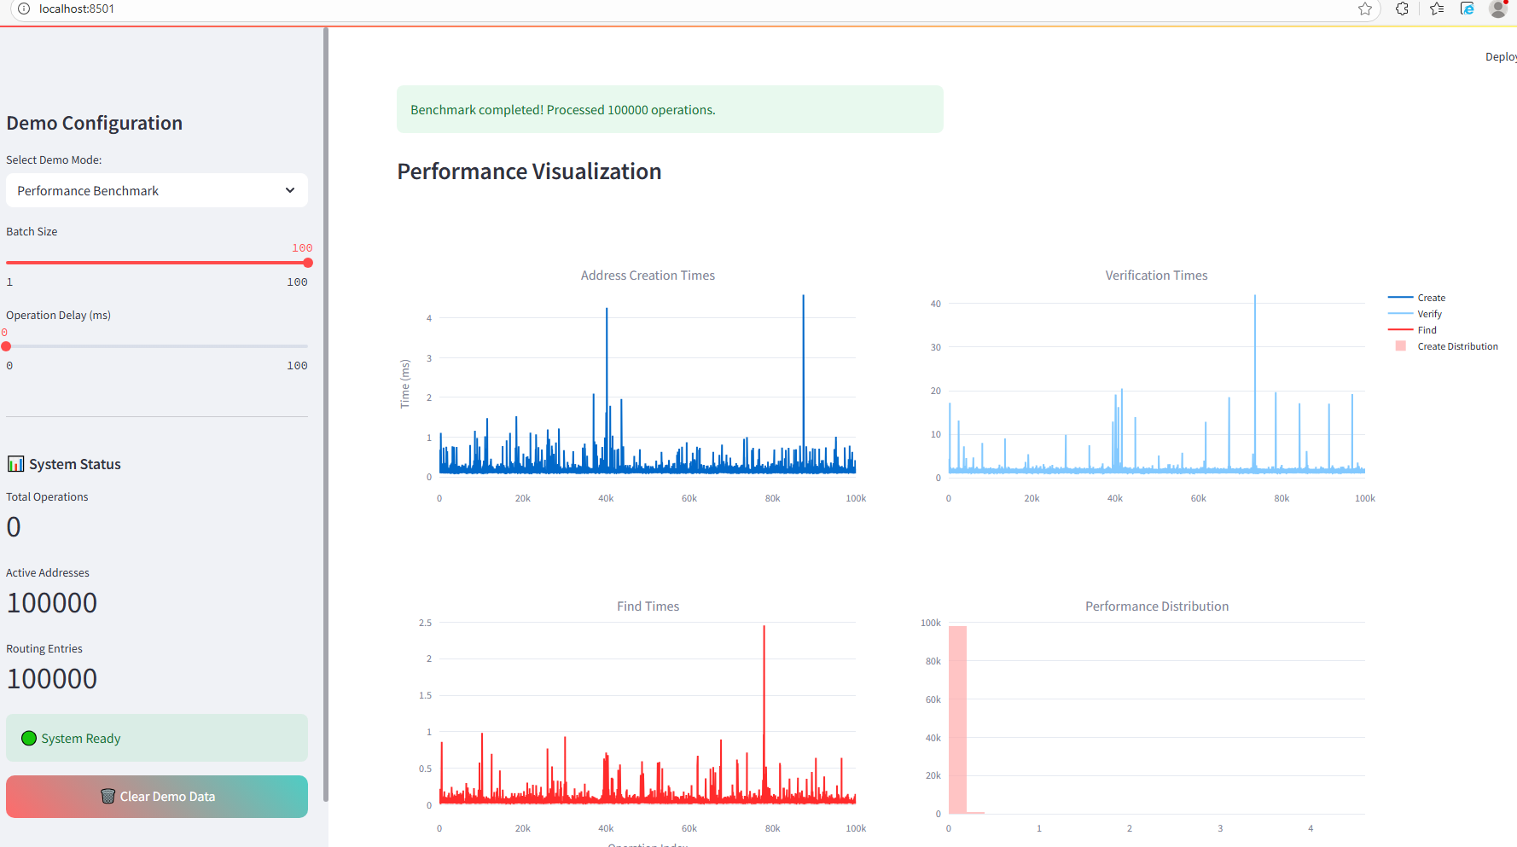Toggle Create Distribution in the legend

click(x=1456, y=346)
